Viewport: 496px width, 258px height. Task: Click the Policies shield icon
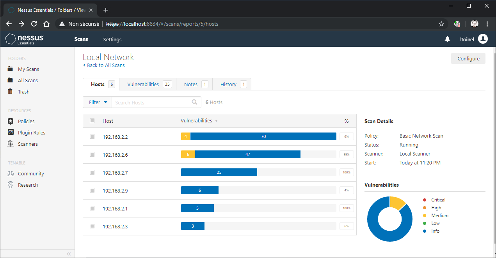11,121
